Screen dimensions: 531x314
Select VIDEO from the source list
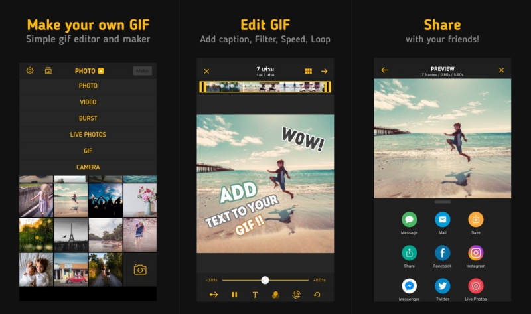[88, 102]
